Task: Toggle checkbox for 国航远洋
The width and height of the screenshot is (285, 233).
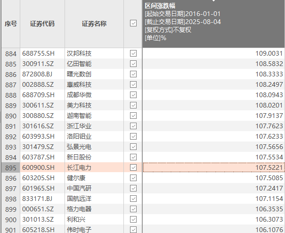Action: pos(133,199)
